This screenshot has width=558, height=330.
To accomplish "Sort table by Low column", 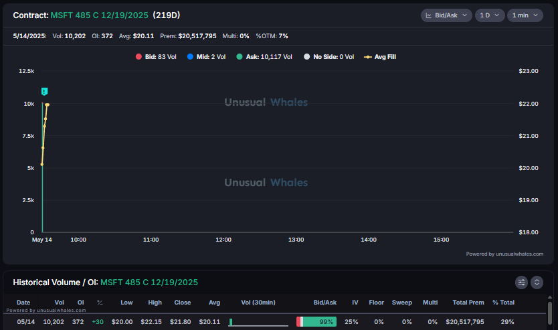I will pos(126,303).
